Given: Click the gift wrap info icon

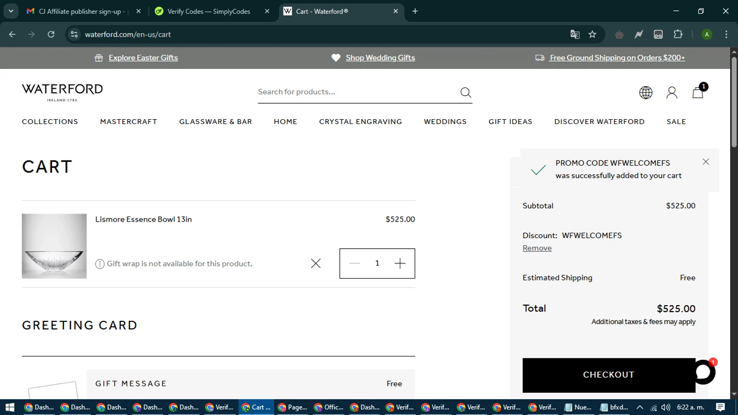Looking at the screenshot, I should (x=100, y=264).
